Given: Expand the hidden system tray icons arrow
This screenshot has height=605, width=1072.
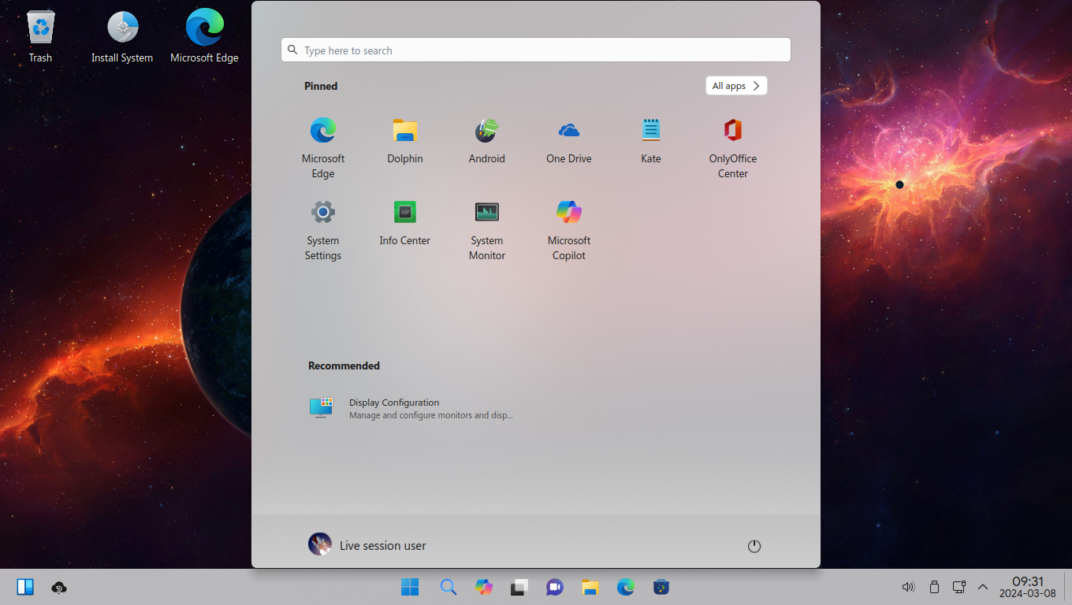Looking at the screenshot, I should (983, 587).
